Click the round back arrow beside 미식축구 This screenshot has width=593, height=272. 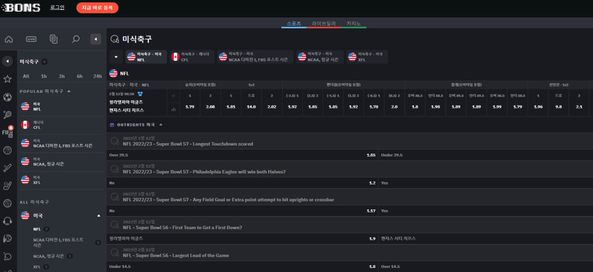click(7, 61)
